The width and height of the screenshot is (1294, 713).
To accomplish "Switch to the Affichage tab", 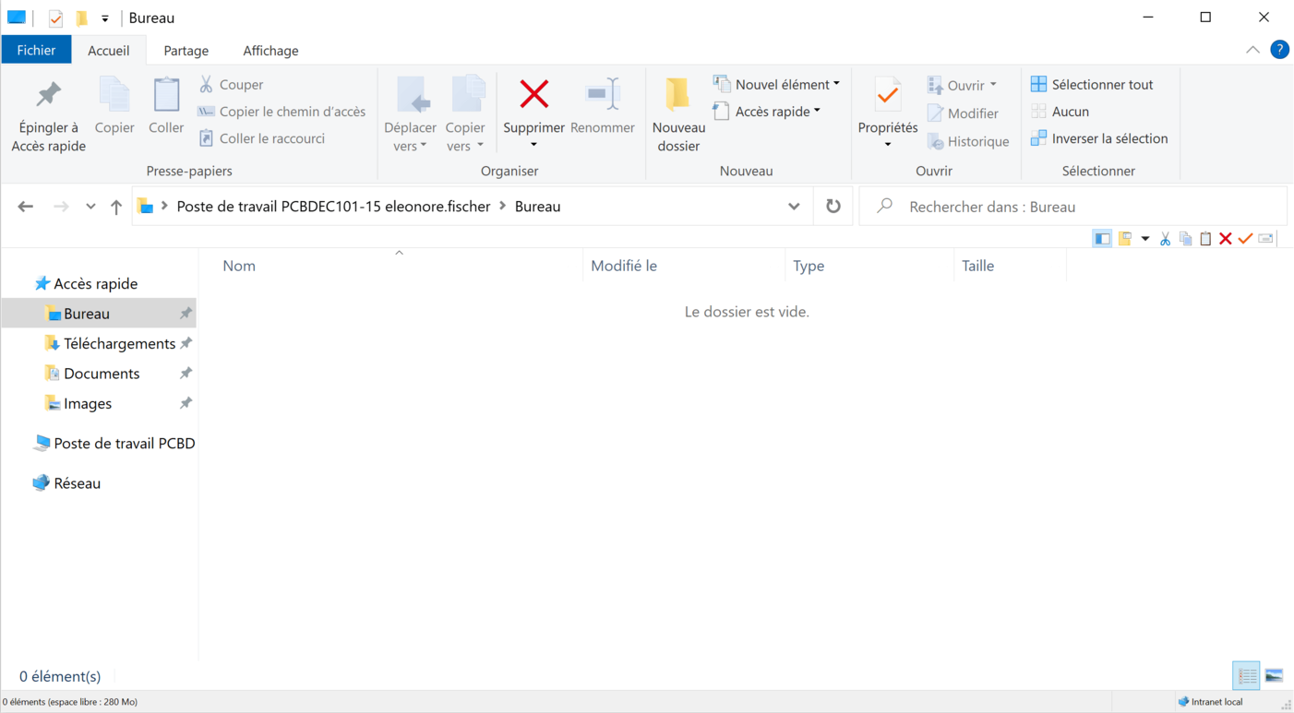I will pos(270,51).
